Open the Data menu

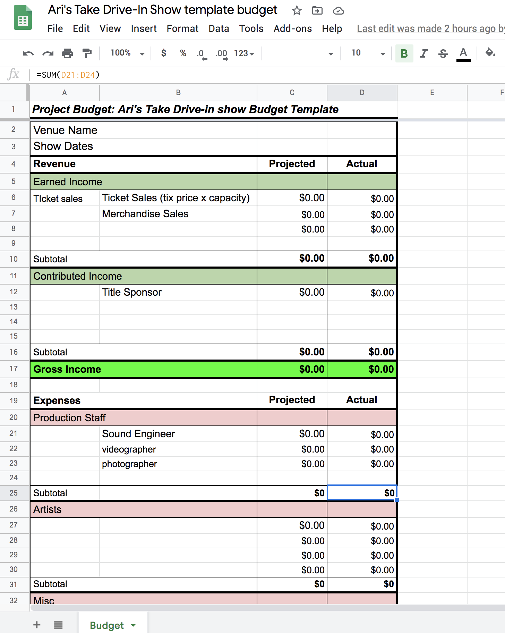[x=219, y=28]
